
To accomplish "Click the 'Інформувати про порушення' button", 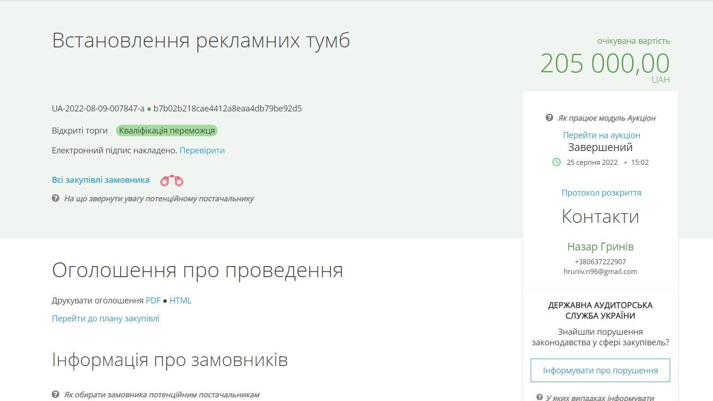I will 600,370.
